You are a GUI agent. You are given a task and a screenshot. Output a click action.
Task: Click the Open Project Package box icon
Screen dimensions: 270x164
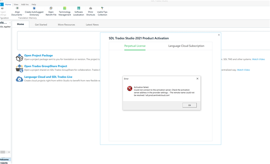[x=19, y=57]
